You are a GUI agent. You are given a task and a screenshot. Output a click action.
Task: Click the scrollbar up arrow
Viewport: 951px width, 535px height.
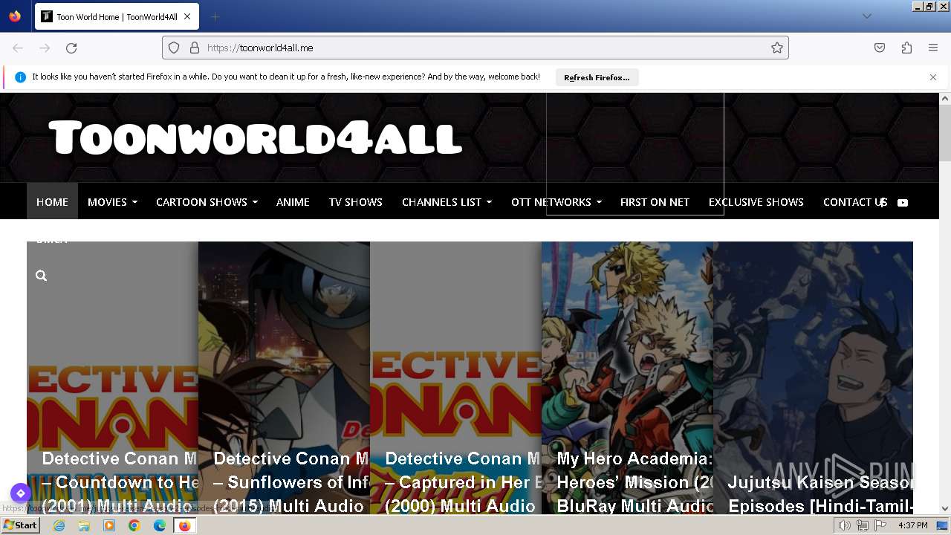[945, 98]
